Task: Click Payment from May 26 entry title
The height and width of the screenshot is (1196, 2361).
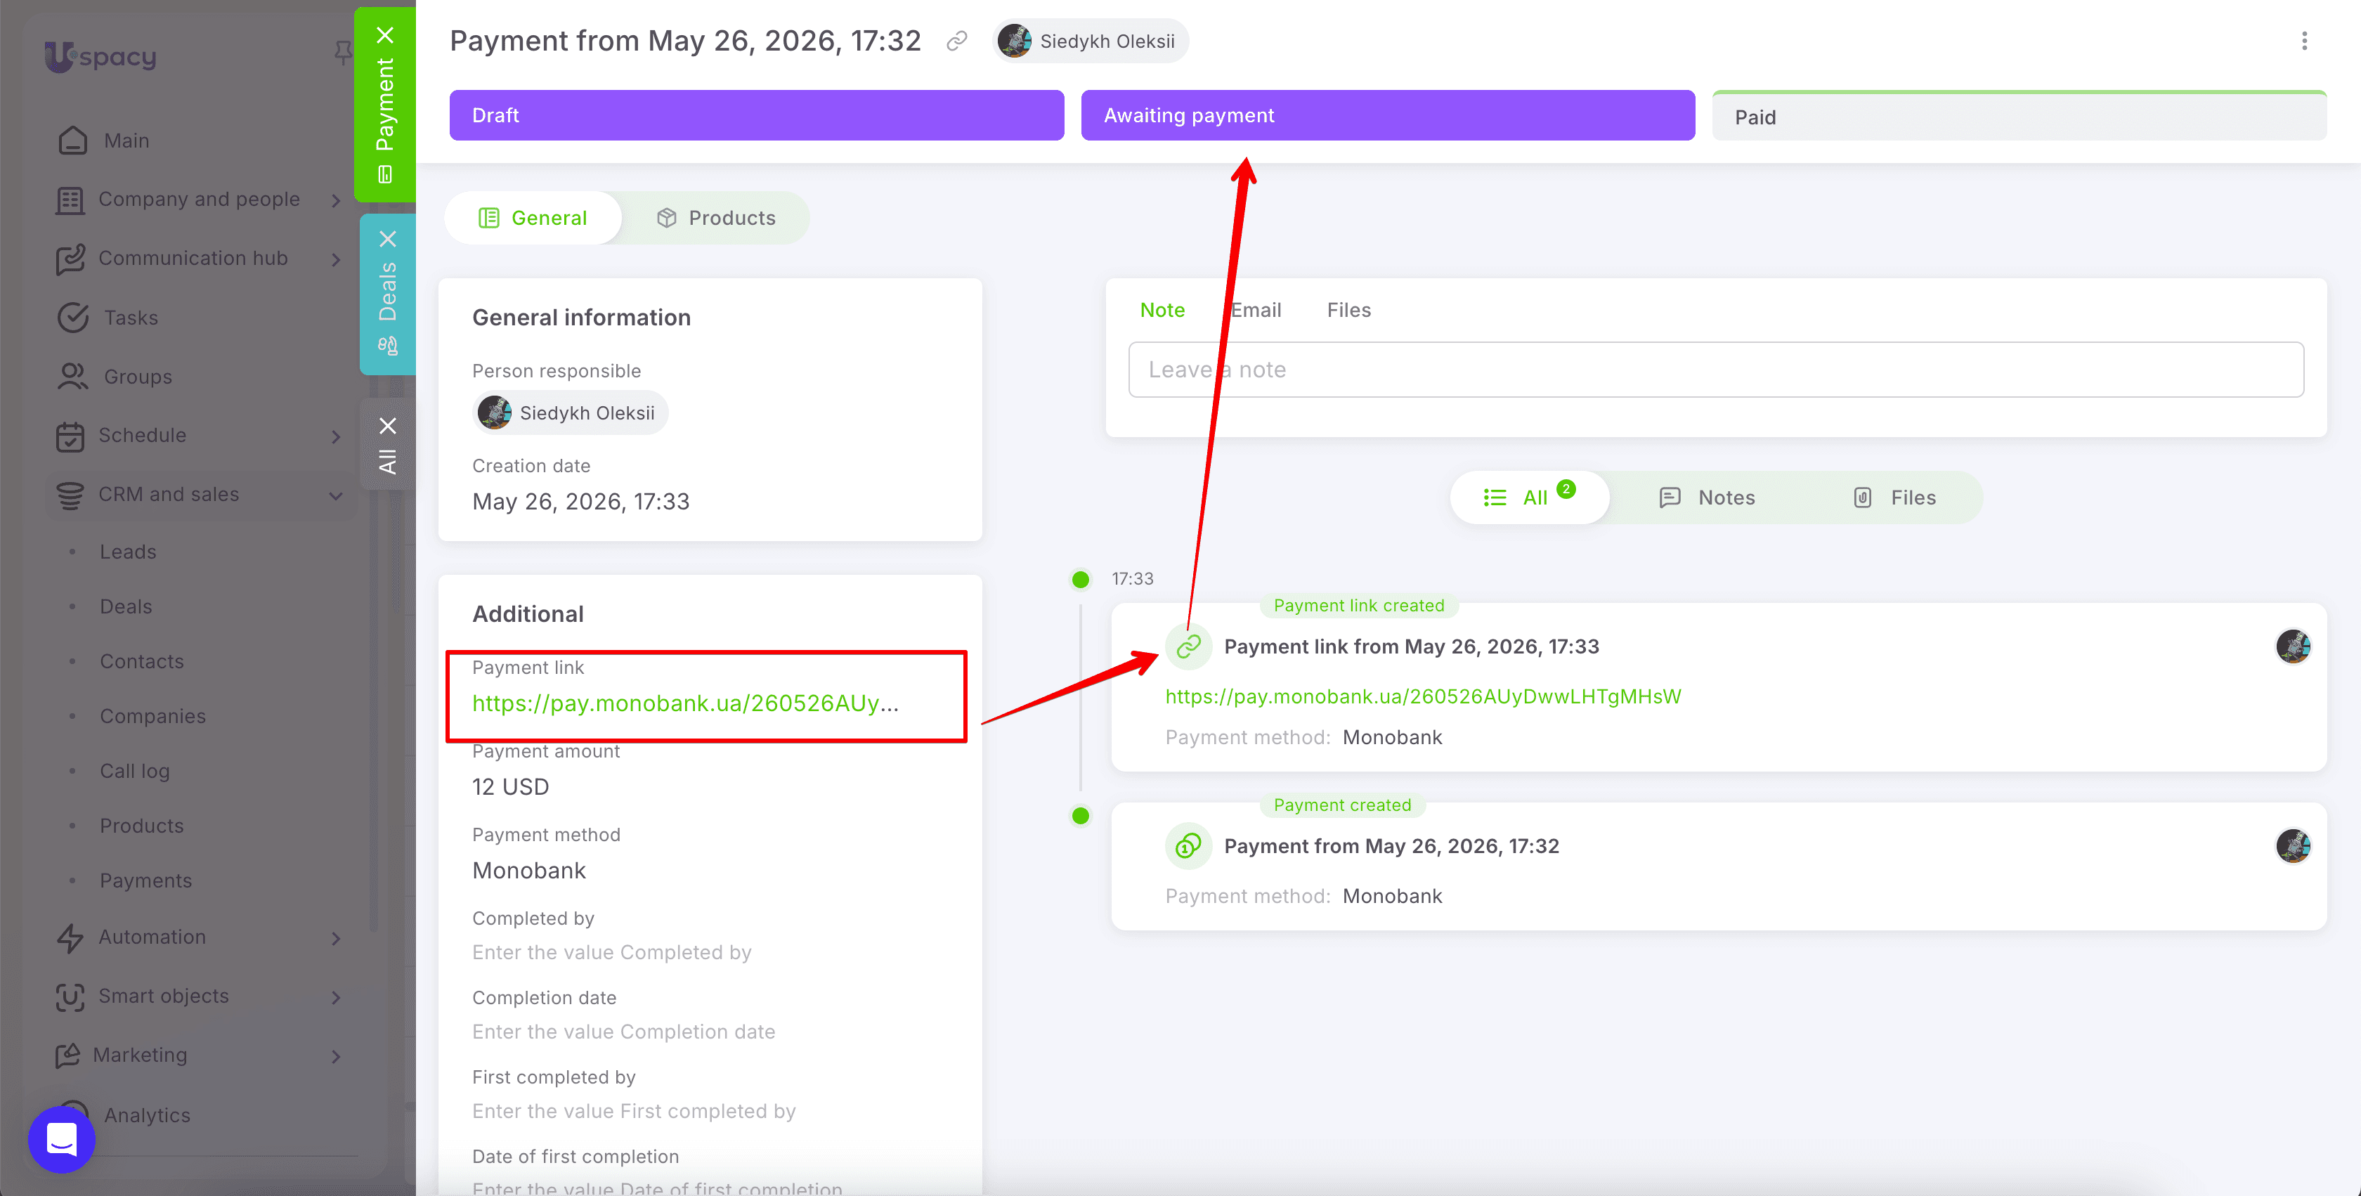Action: [1391, 846]
